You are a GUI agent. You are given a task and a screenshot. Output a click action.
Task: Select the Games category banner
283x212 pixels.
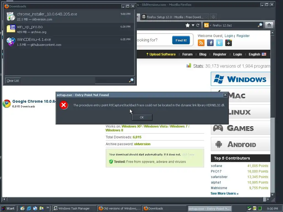tap(240, 128)
